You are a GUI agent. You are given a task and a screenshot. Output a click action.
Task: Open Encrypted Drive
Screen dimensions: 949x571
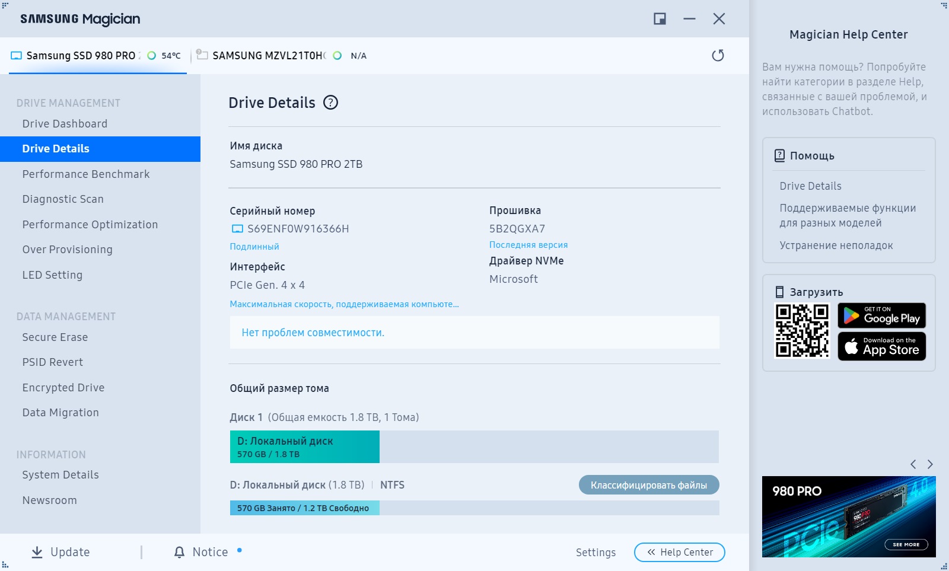point(63,388)
